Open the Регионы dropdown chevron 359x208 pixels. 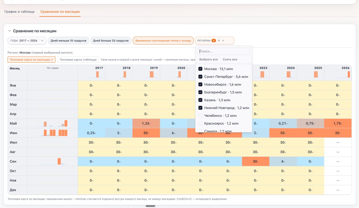pos(223,41)
